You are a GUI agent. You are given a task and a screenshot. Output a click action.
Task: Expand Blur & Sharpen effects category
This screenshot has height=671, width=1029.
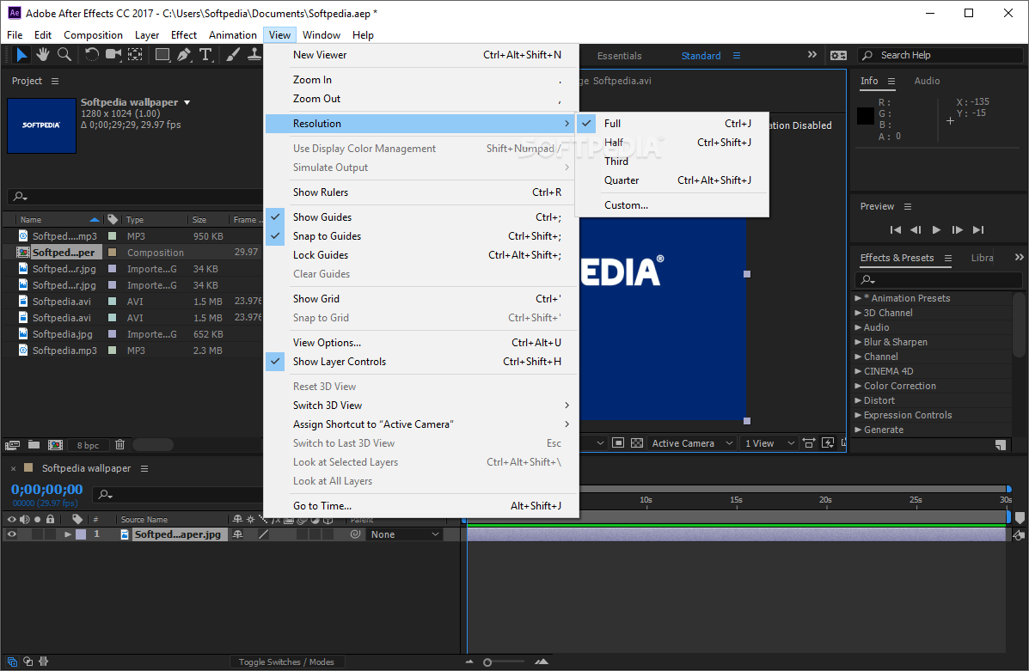(859, 342)
